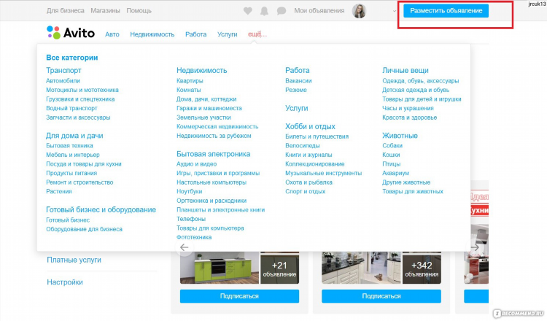
Task: Choose Одежда, обувь, аксессуары subcategory
Action: pyautogui.click(x=420, y=80)
